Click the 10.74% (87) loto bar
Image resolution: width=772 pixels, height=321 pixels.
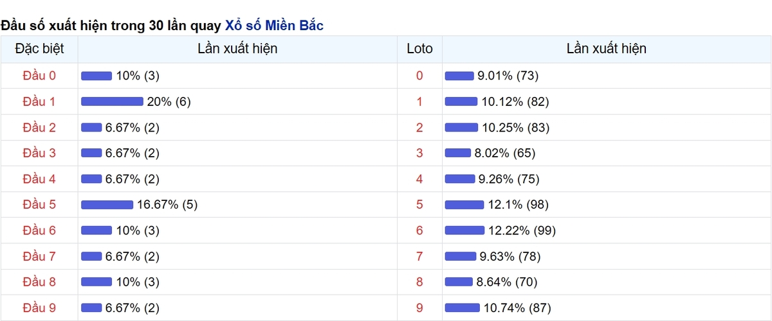463,308
